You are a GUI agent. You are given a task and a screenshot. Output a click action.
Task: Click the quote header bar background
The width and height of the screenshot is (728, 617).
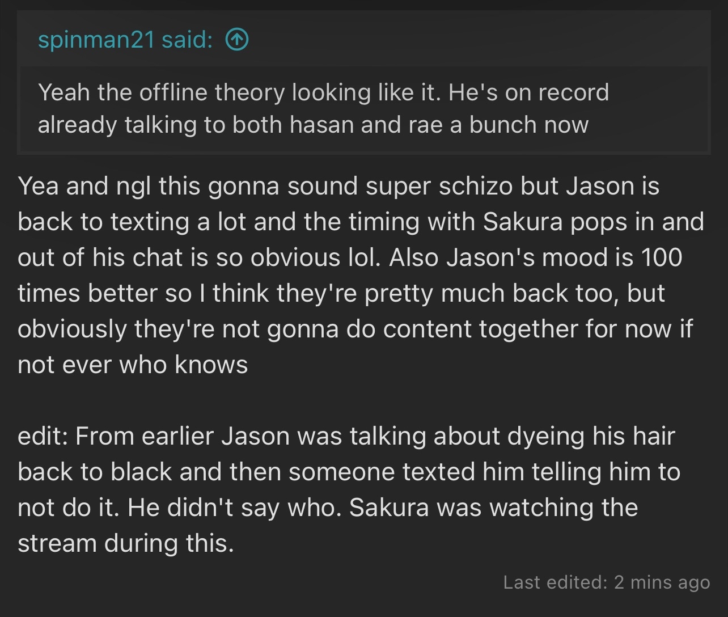364,40
